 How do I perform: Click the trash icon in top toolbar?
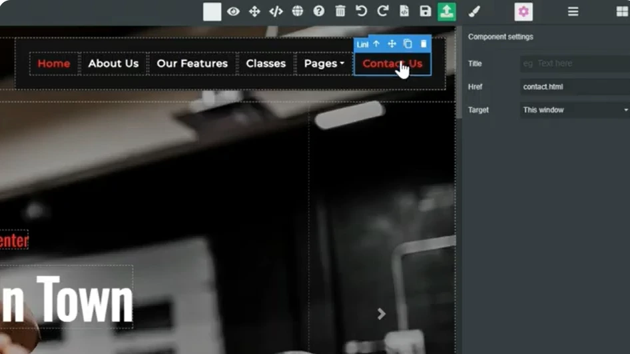coord(340,11)
